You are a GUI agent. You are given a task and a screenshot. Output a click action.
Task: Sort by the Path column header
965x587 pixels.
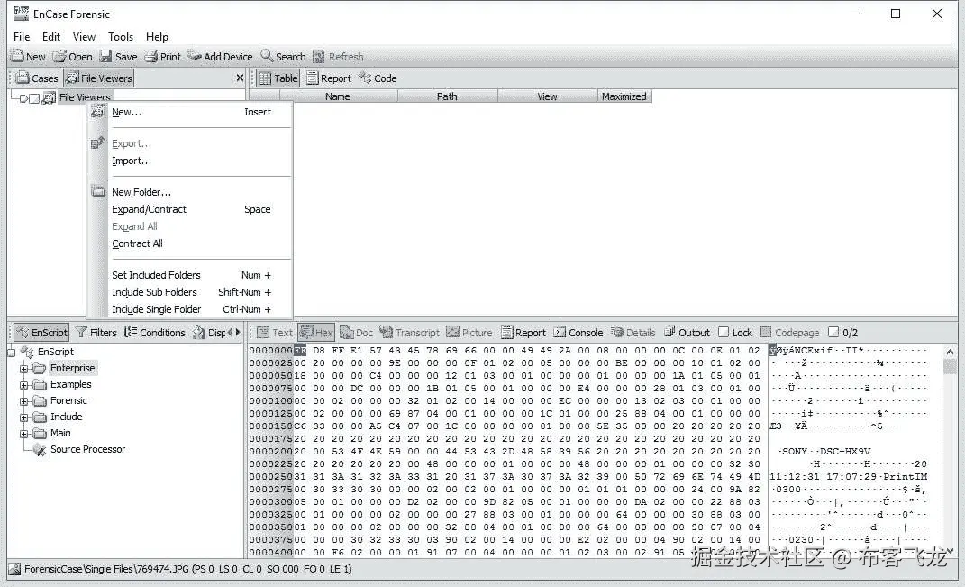448,96
